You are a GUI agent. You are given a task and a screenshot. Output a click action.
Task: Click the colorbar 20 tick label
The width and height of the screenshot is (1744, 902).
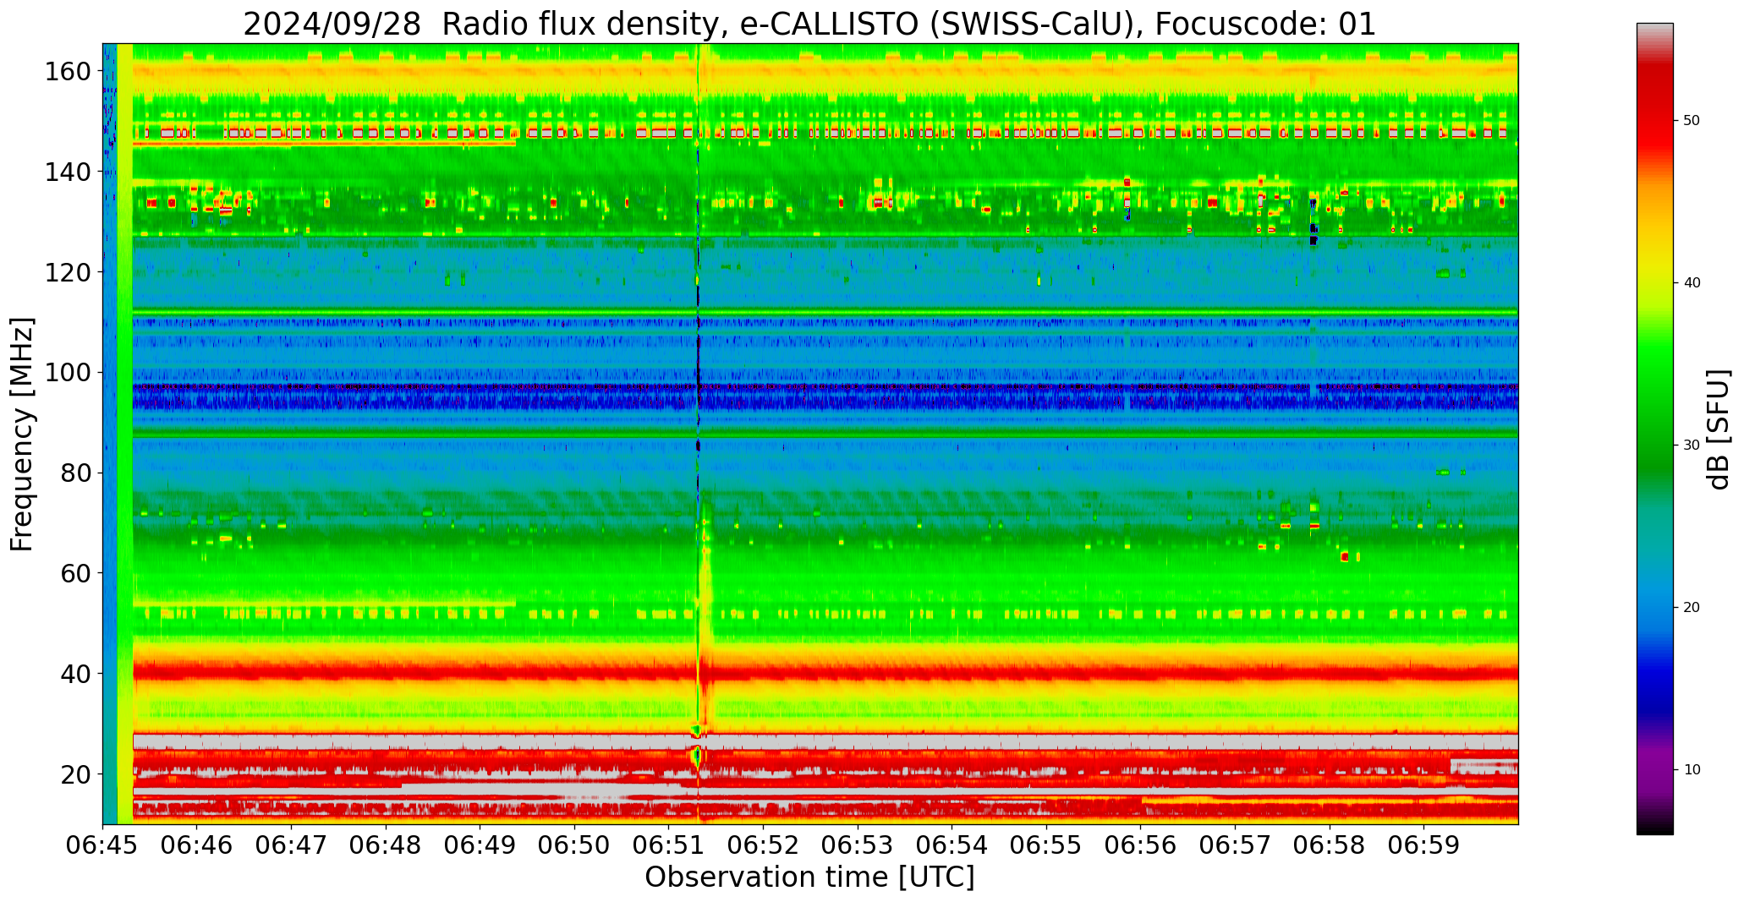point(1692,608)
